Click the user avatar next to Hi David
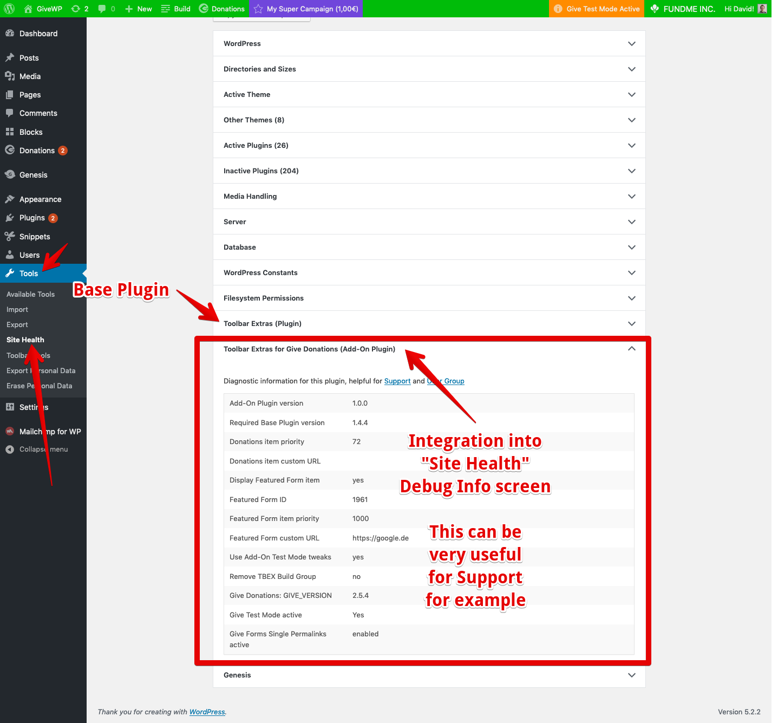This screenshot has width=778, height=723. pos(762,9)
